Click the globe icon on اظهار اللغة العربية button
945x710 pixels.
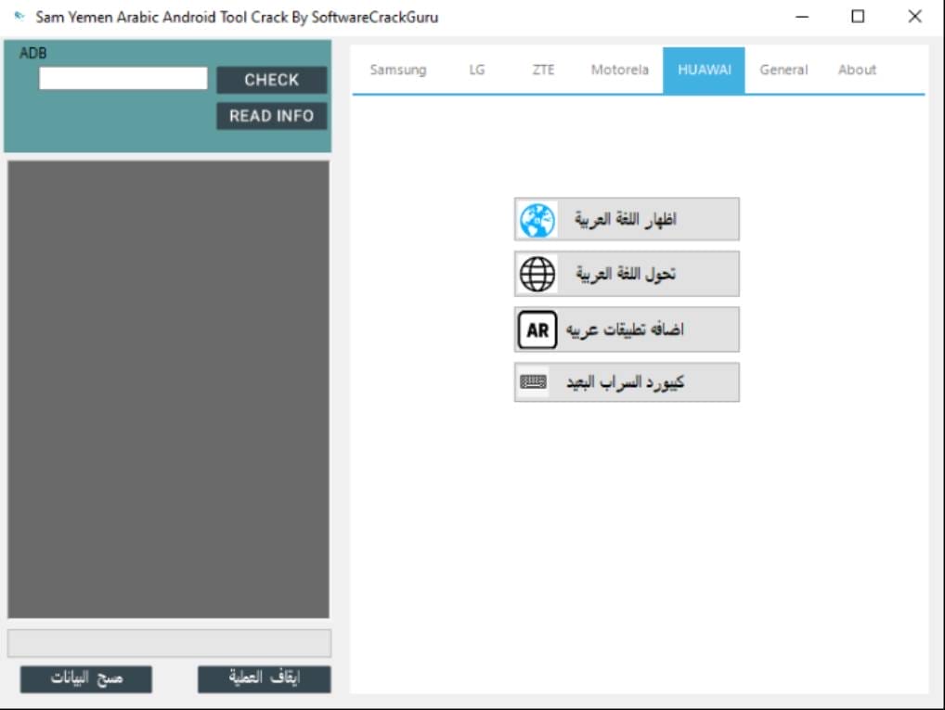pyautogui.click(x=537, y=219)
